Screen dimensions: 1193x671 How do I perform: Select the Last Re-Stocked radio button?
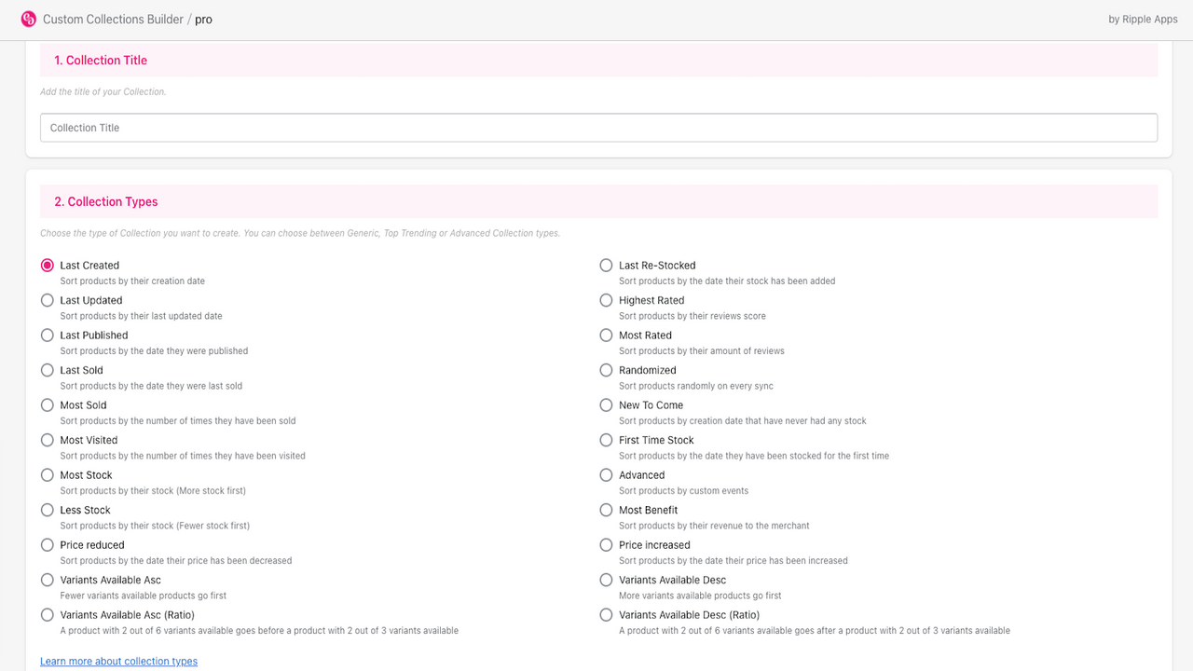pos(607,266)
